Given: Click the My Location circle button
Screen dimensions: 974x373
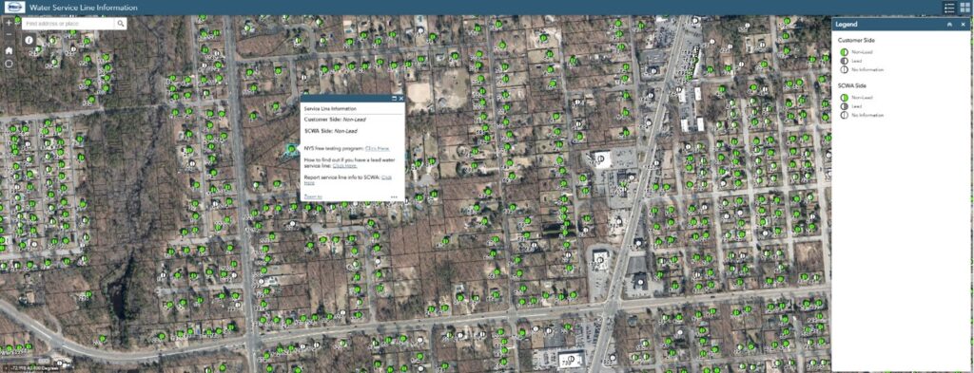Looking at the screenshot, I should click(x=9, y=64).
